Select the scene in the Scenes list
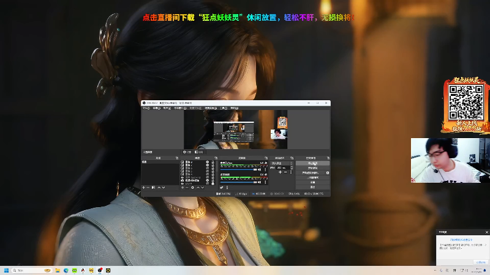The image size is (490, 275). [x=160, y=162]
